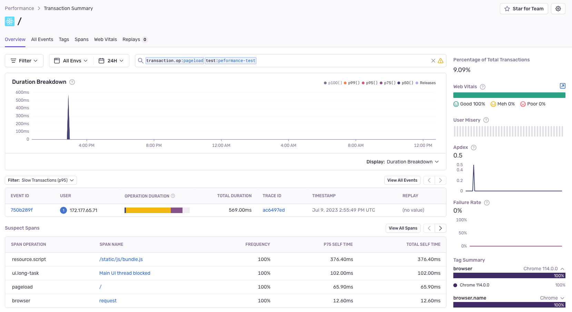Screen dimensions: 572x312
Task: Click test:peformance-test search token
Action: tap(230, 61)
